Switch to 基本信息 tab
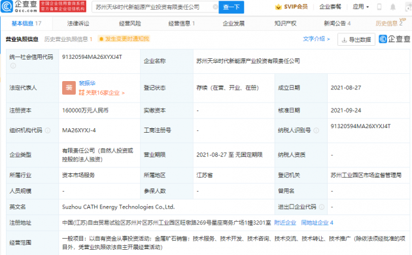 [x=26, y=24]
